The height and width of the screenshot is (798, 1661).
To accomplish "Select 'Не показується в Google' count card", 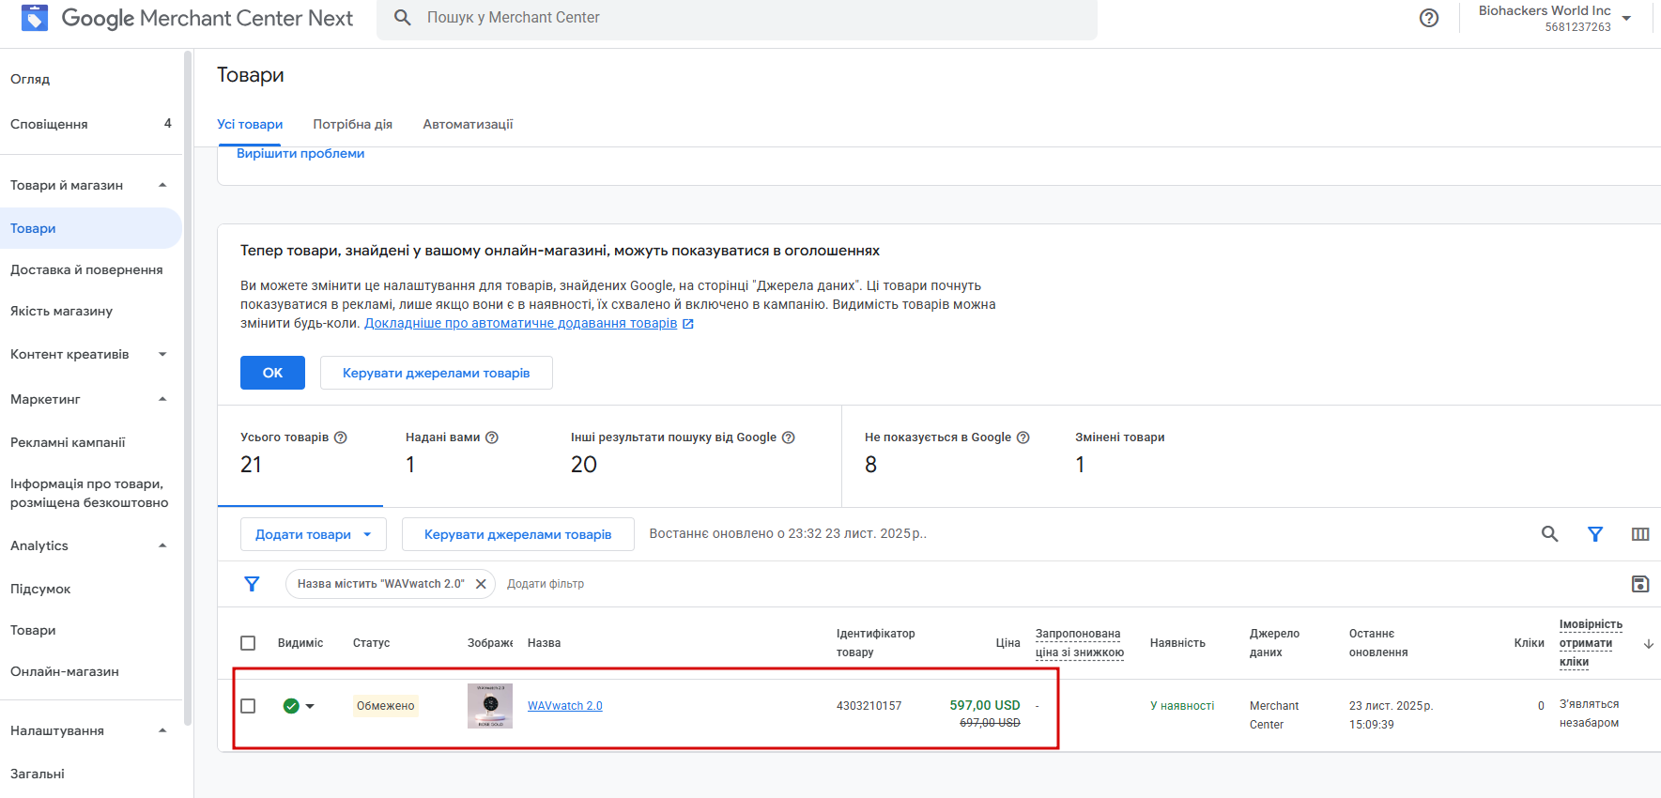I will 947,455.
